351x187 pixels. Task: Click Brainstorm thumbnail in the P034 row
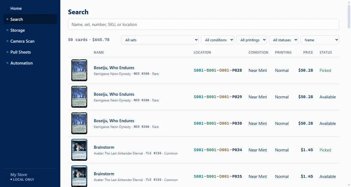point(79,150)
